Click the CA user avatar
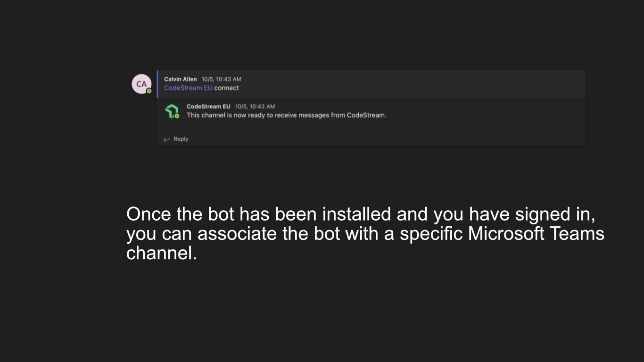644x362 pixels. pos(141,84)
